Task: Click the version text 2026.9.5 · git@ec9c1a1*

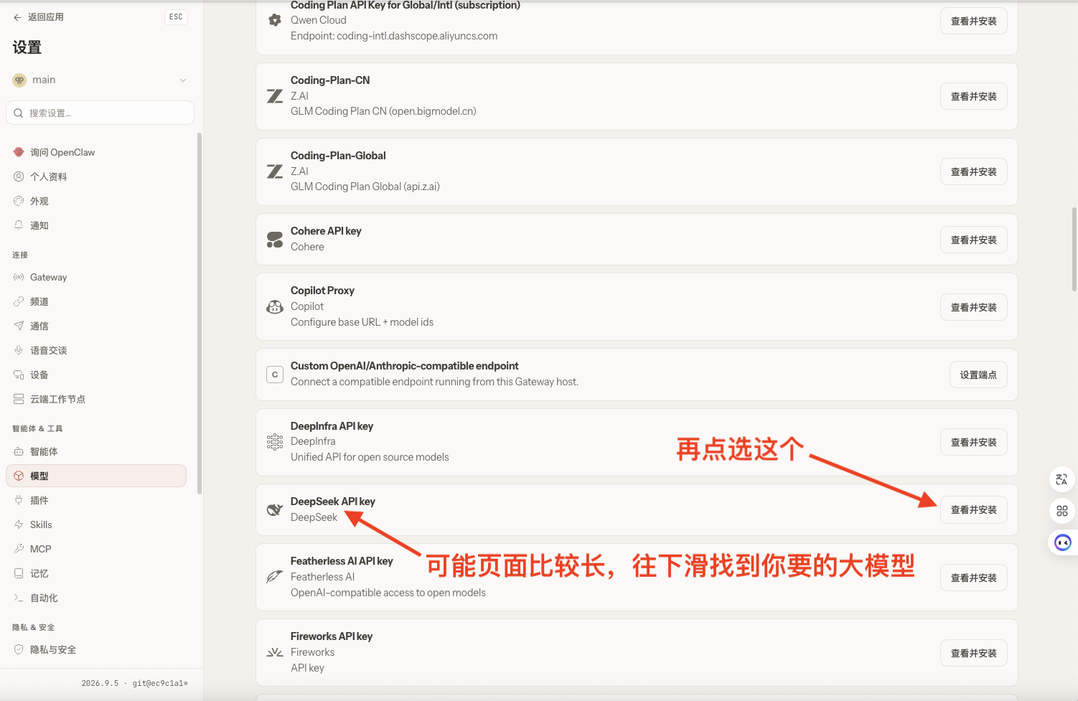Action: 135,683
